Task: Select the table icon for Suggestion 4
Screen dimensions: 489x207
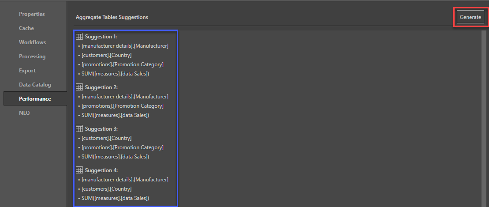Action: [x=79, y=170]
